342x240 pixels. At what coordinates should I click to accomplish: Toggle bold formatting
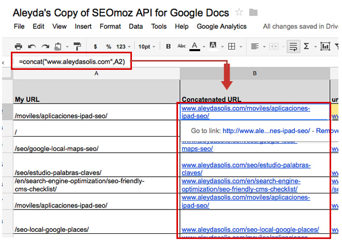click(168, 46)
